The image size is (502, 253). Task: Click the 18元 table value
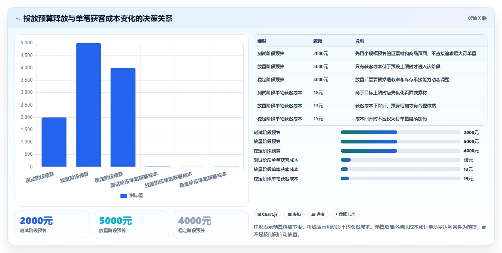click(318, 93)
